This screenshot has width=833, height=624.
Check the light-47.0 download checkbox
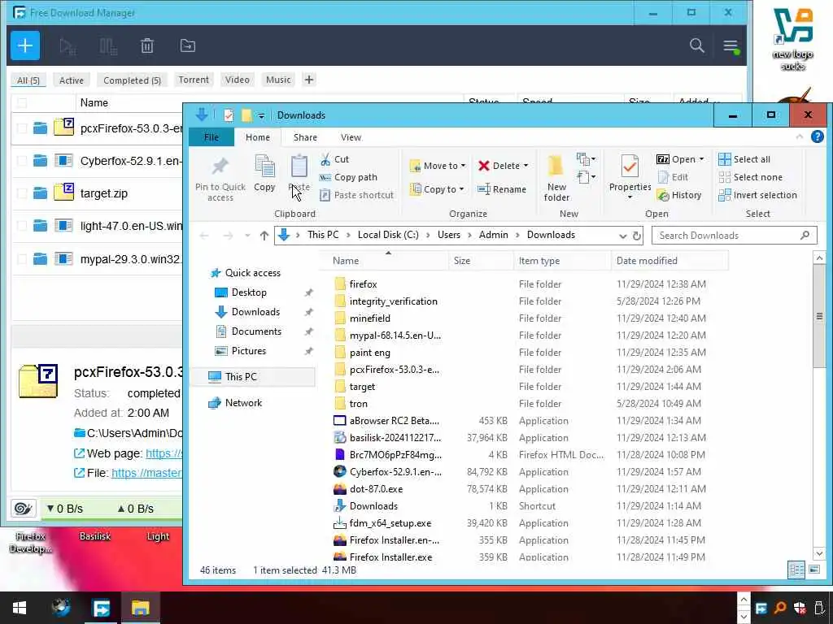point(22,226)
